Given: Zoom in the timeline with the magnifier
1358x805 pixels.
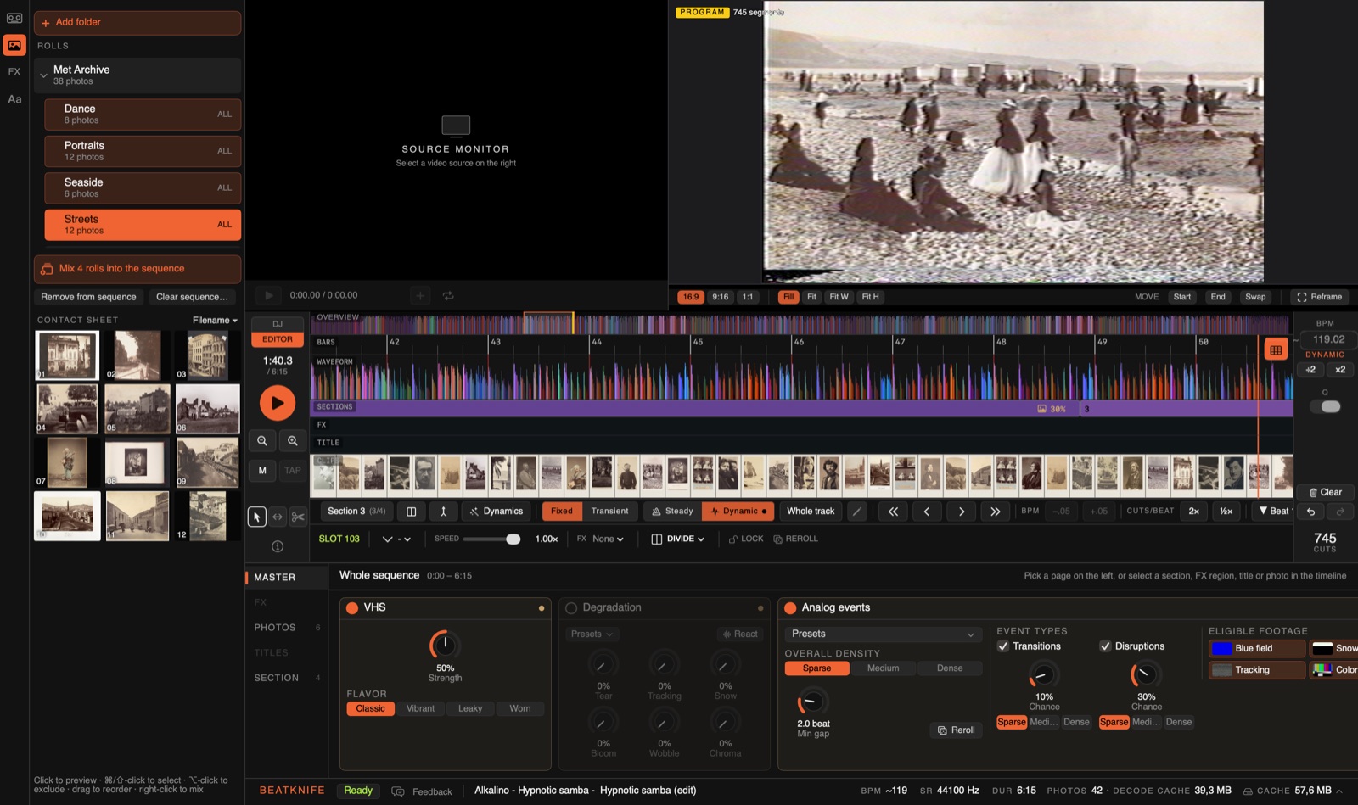Looking at the screenshot, I should 293,441.
